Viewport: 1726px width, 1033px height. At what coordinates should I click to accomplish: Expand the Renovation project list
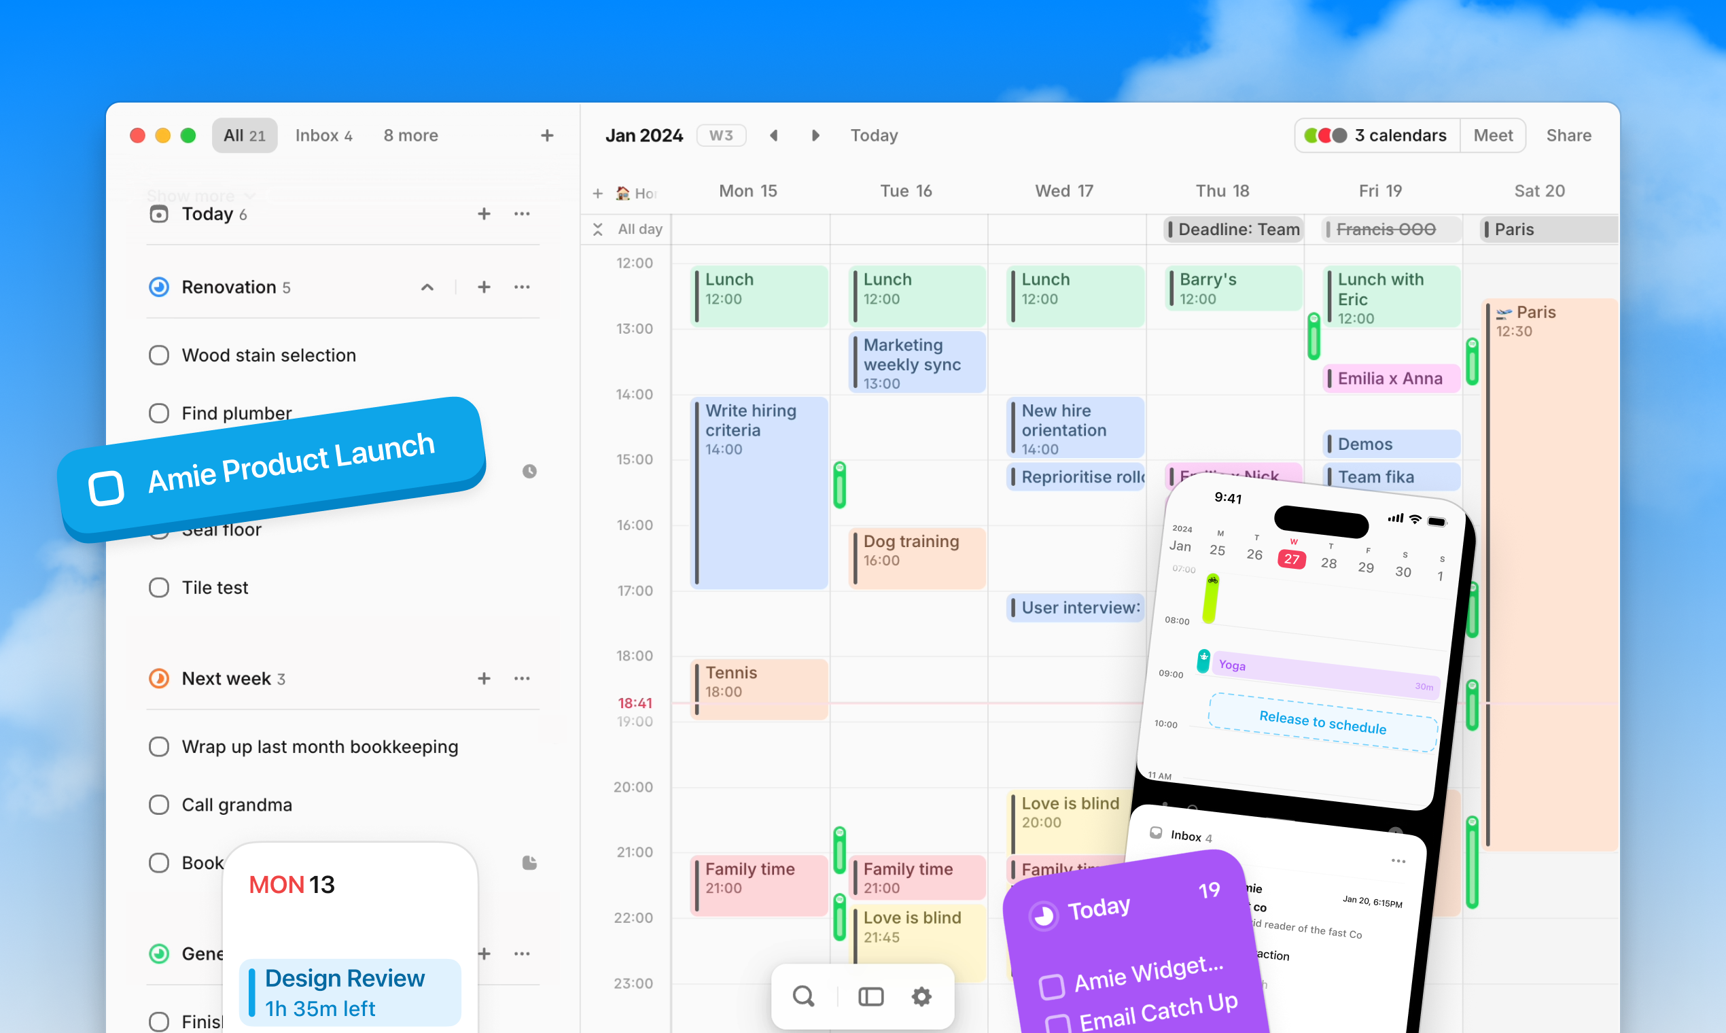click(x=427, y=285)
